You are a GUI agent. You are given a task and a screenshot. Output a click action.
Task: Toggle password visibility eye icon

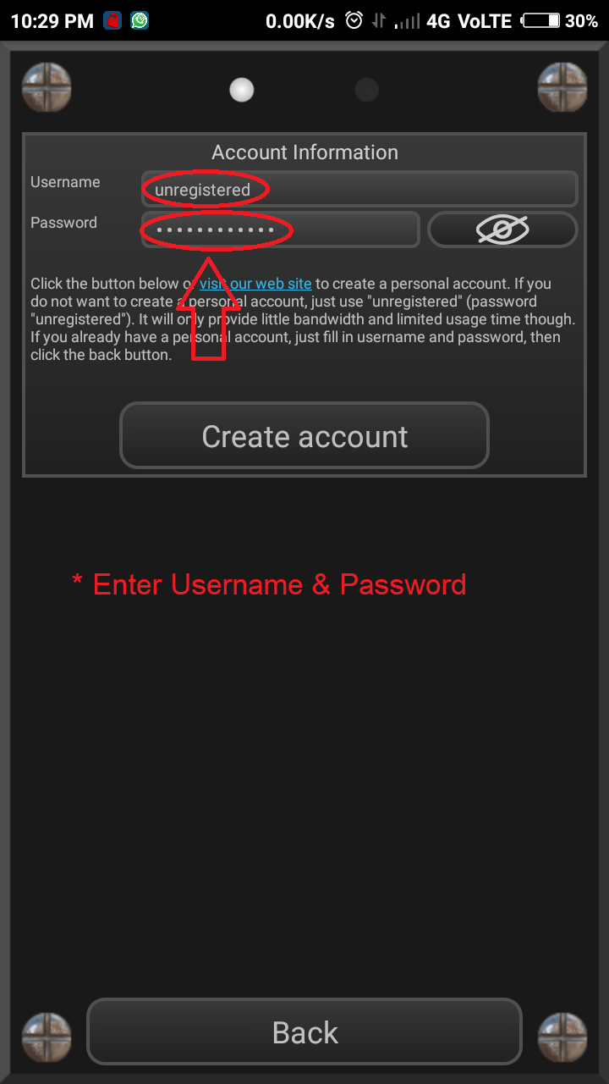[502, 230]
